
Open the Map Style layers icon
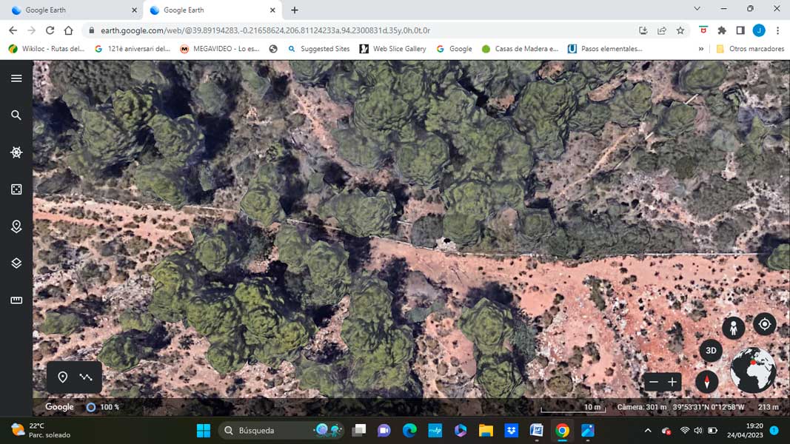tap(16, 263)
